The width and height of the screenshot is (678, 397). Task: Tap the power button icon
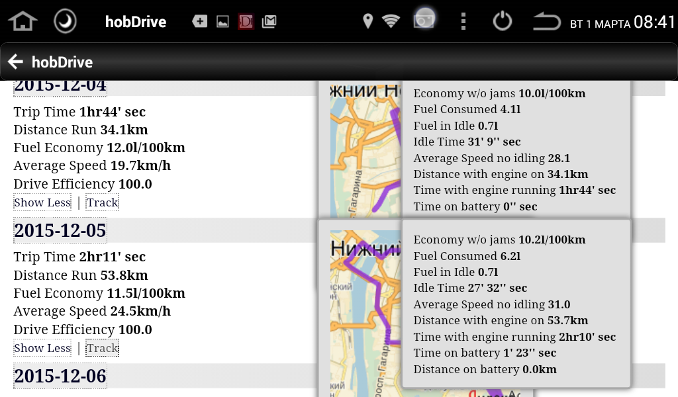(x=502, y=21)
